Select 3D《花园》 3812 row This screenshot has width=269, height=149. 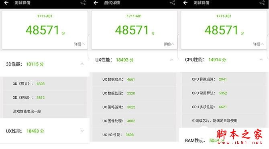[x=45, y=97]
